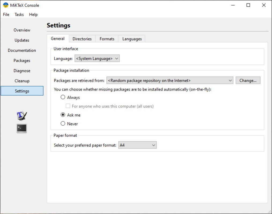This screenshot has height=214, width=272.
Task: Open the Tasks menu
Action: pos(19,14)
